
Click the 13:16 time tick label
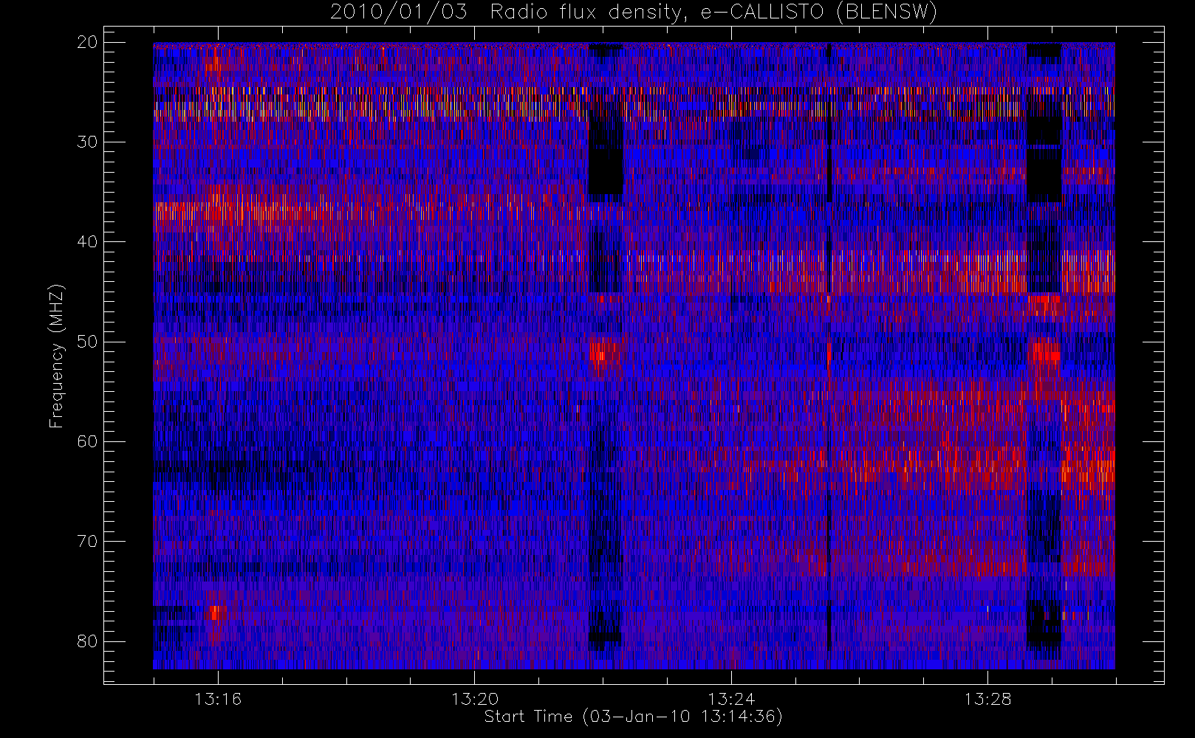point(218,699)
